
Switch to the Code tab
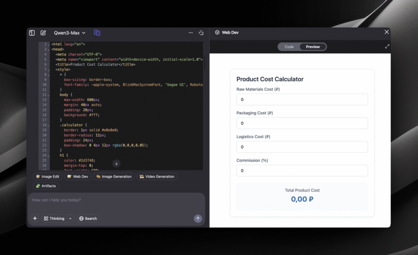click(x=289, y=47)
